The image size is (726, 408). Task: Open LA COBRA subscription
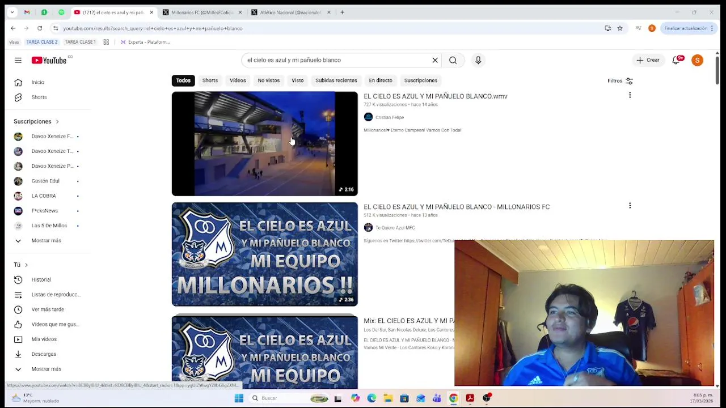(x=44, y=195)
